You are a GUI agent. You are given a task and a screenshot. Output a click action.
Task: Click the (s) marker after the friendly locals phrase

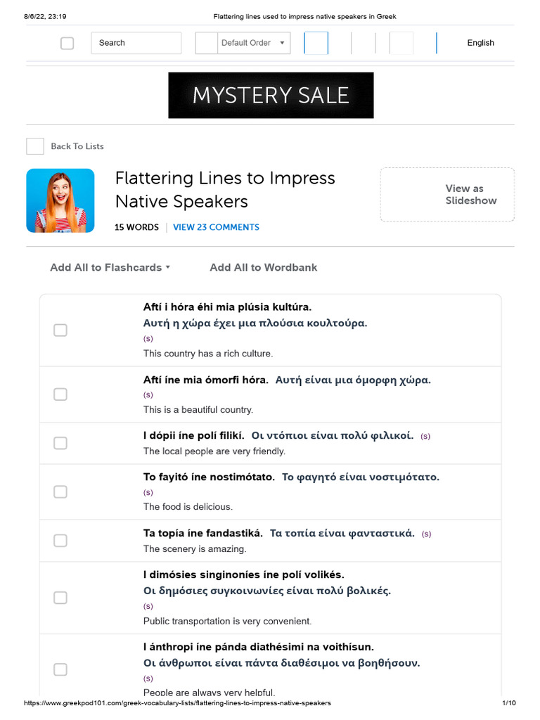click(425, 437)
